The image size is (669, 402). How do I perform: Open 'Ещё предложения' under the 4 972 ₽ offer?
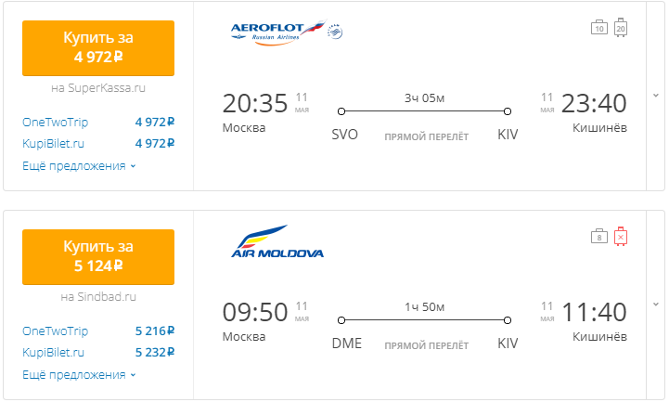pyautogui.click(x=79, y=165)
